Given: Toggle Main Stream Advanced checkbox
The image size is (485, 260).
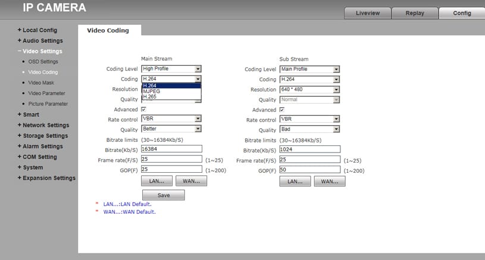Looking at the screenshot, I should click(x=143, y=110).
